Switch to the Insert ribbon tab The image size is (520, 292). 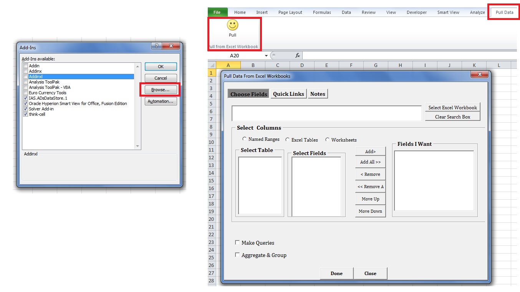pos(262,12)
